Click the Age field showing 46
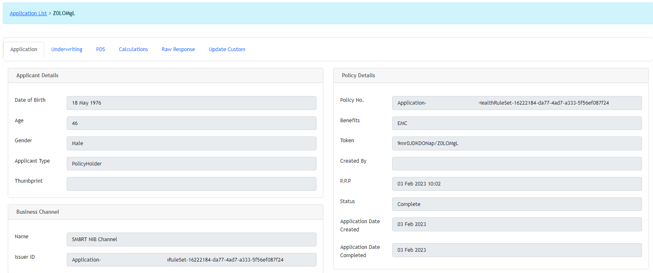 click(x=191, y=123)
